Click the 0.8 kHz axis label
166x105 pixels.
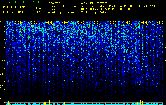point(2,73)
